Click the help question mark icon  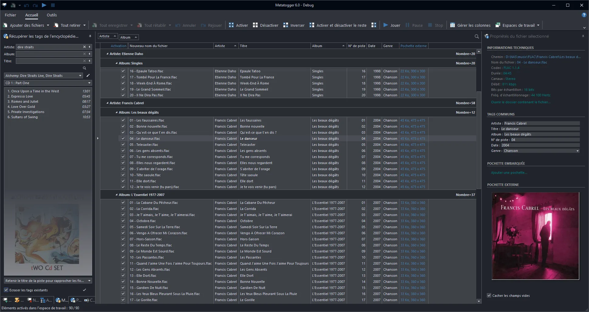584,15
